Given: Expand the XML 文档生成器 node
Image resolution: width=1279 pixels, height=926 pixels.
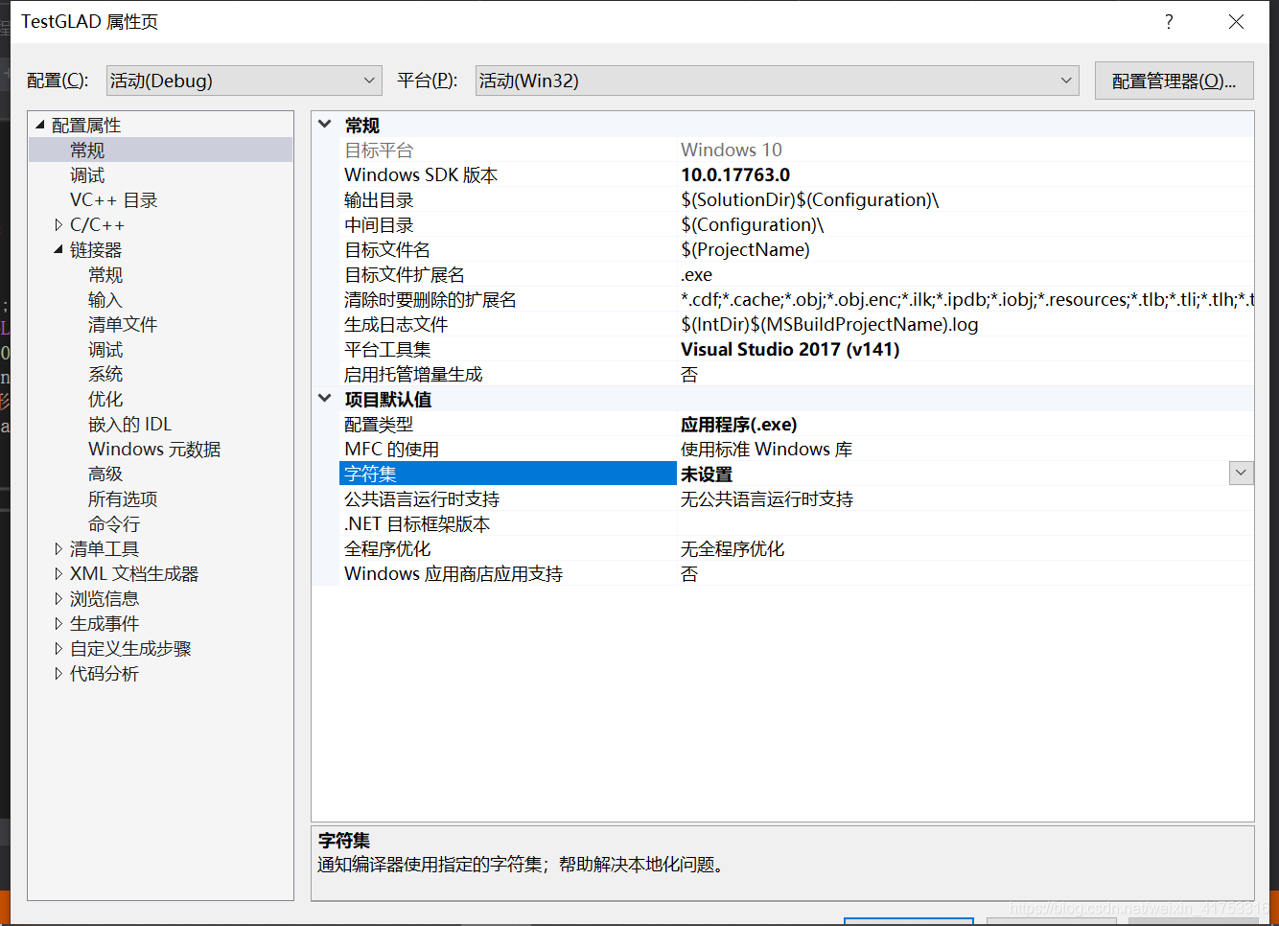Looking at the screenshot, I should click(58, 572).
